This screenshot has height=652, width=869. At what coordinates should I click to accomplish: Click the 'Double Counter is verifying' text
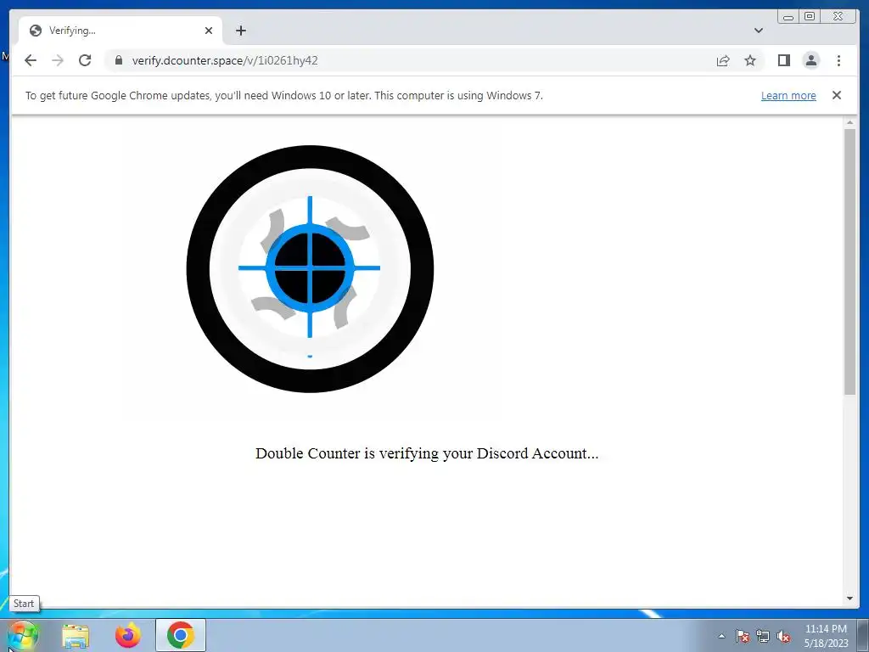[427, 453]
